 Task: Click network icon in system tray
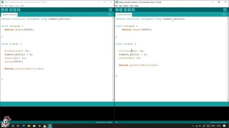[196, 126]
